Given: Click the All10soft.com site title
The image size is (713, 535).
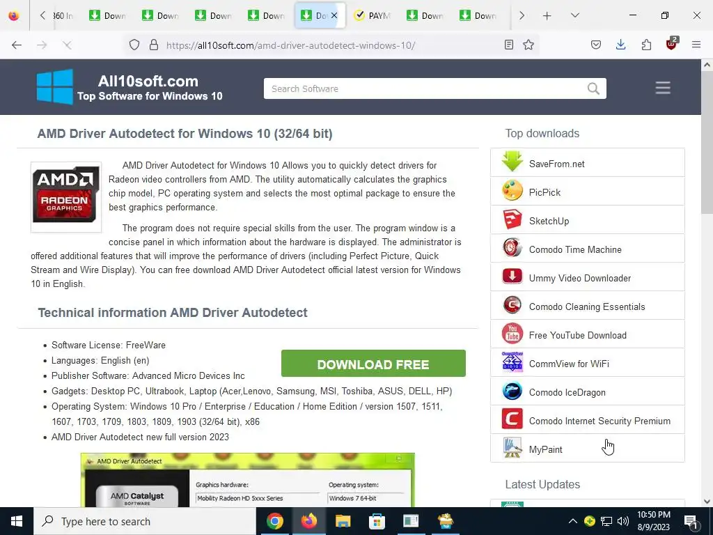Looking at the screenshot, I should (x=148, y=81).
